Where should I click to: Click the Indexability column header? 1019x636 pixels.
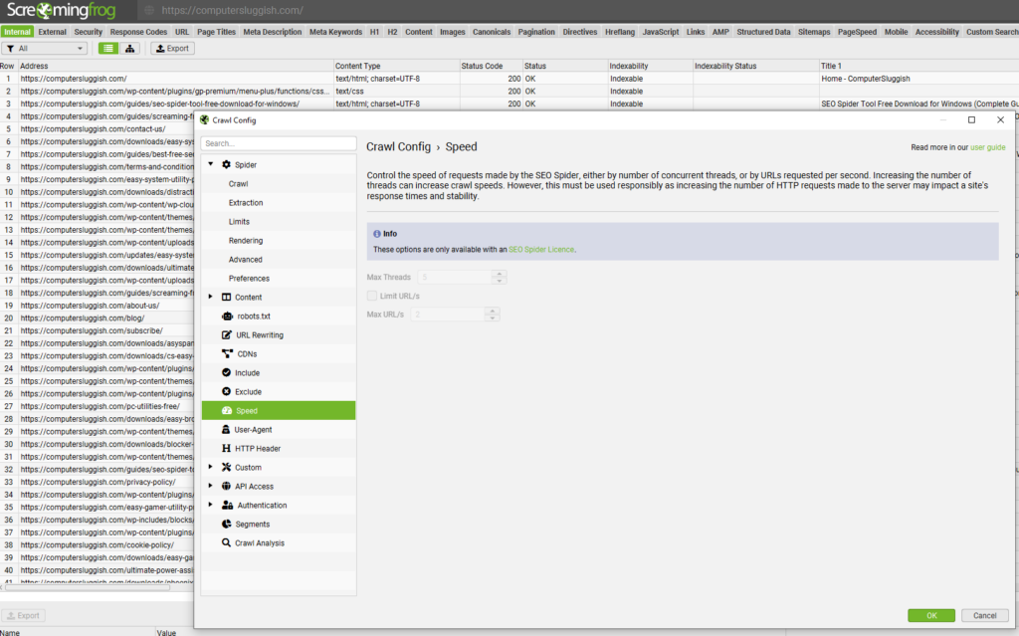click(650, 66)
